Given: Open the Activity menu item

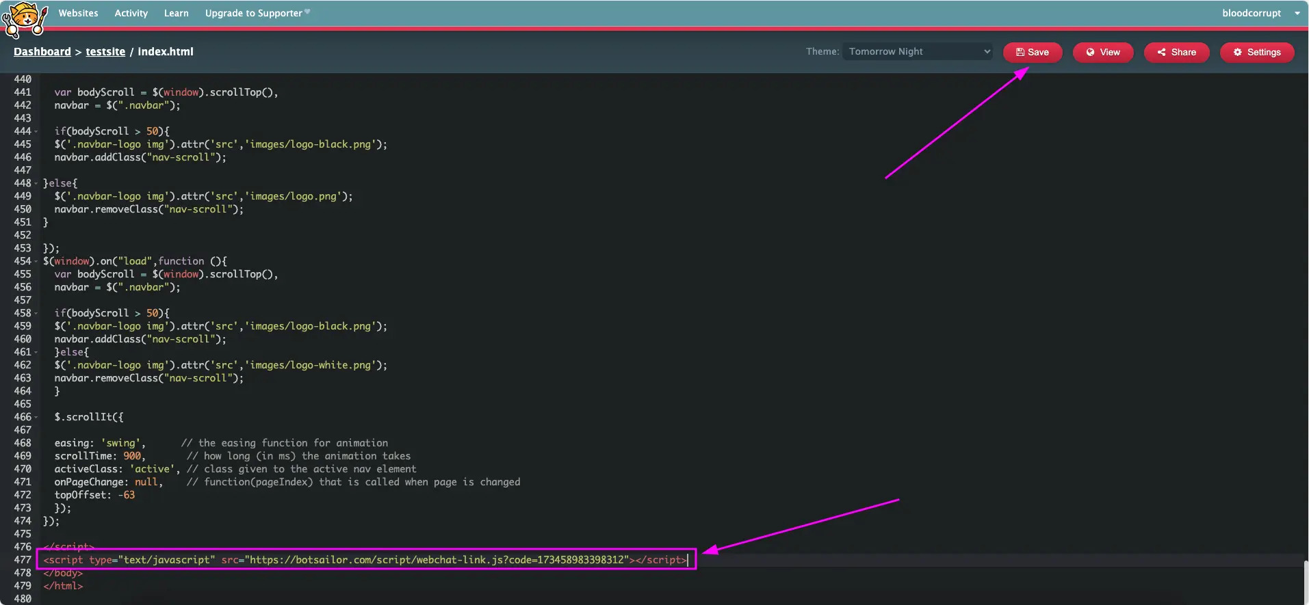Looking at the screenshot, I should 131,13.
